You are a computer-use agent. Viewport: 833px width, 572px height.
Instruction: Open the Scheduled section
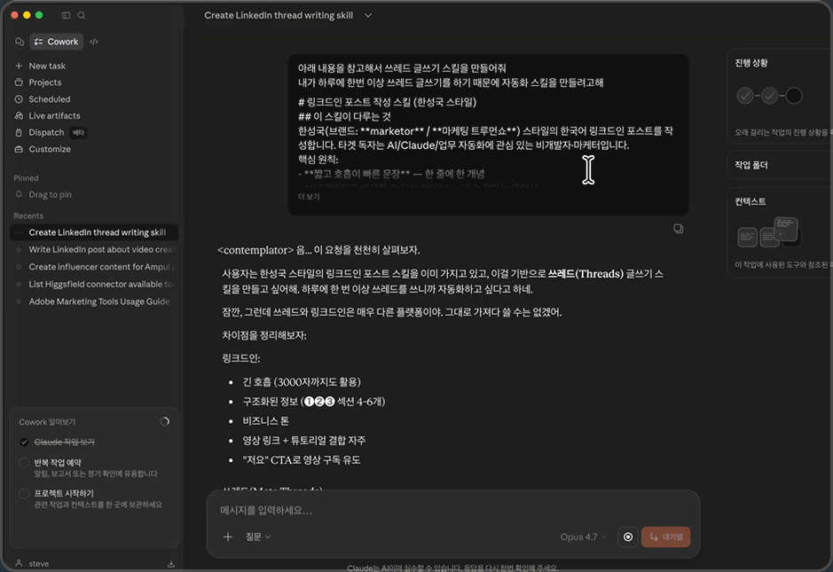pos(49,99)
